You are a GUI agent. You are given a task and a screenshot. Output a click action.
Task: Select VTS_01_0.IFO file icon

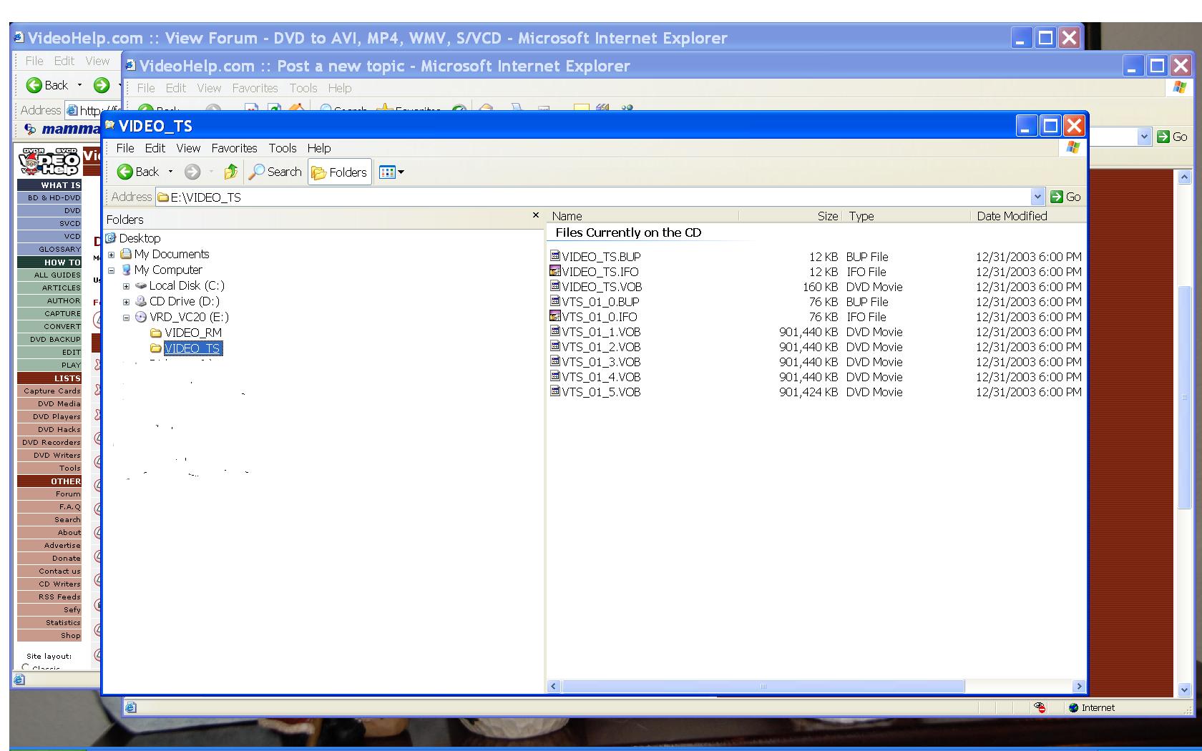(x=554, y=315)
